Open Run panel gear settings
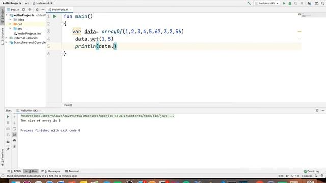This screenshot has width=326, height=183. point(317,111)
